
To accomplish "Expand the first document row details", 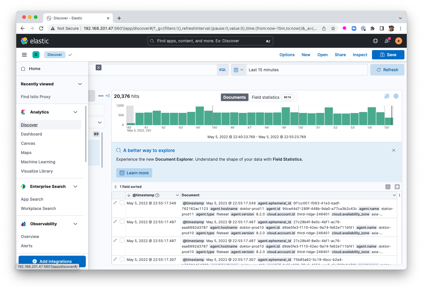I will [115, 203].
